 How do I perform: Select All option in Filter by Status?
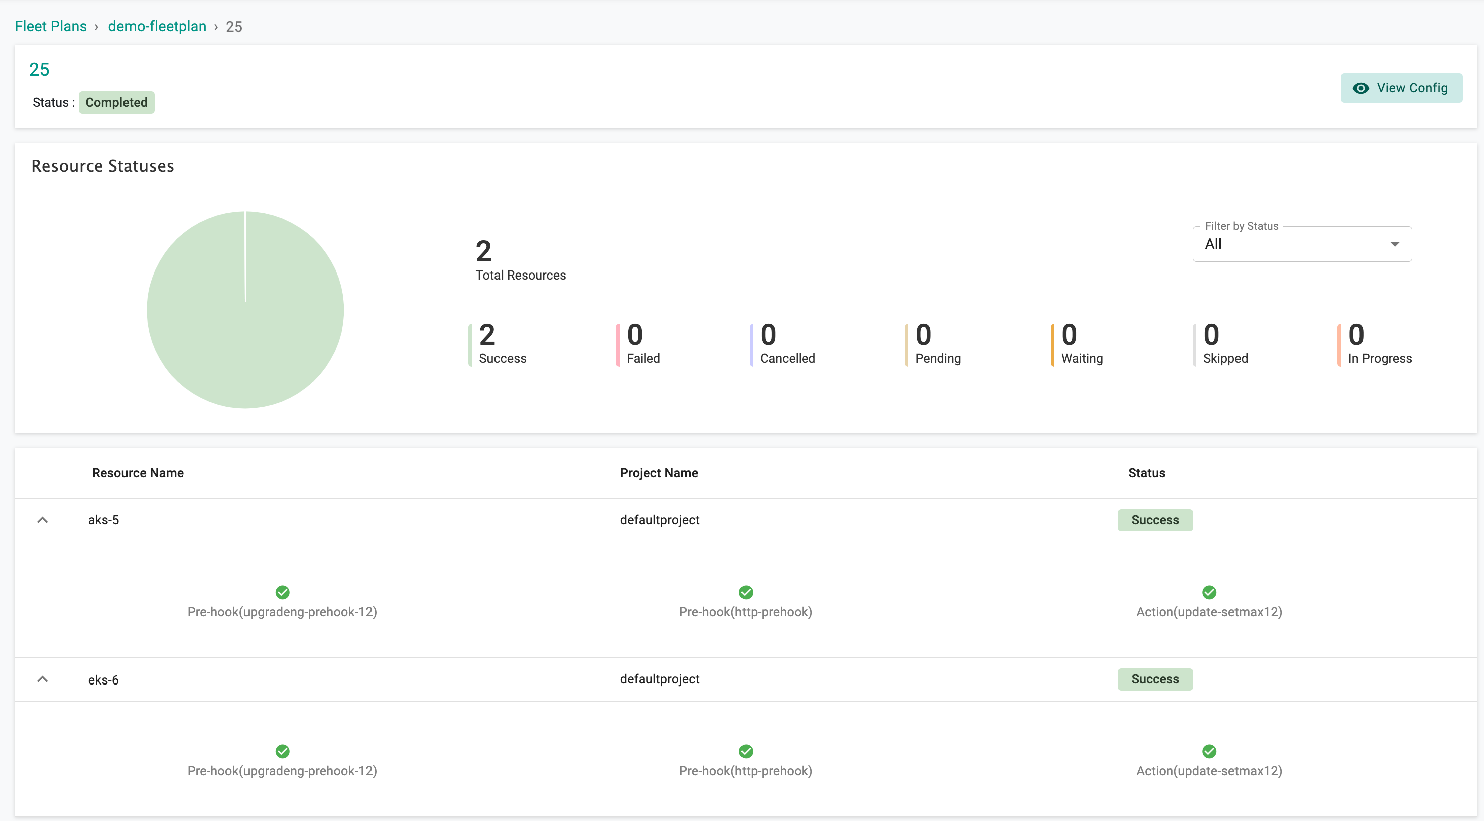click(1301, 244)
